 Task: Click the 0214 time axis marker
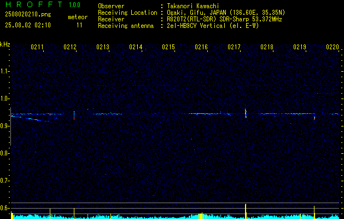pyautogui.click(x=136, y=47)
